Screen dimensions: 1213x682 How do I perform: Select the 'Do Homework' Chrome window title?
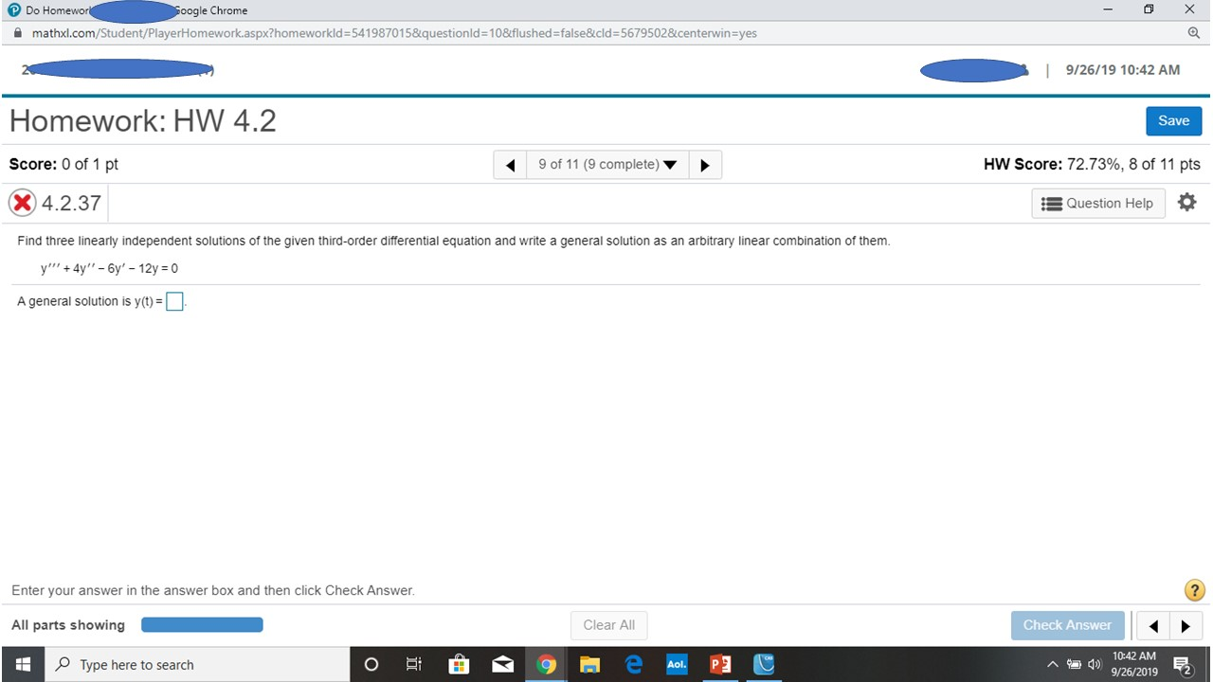tap(57, 10)
